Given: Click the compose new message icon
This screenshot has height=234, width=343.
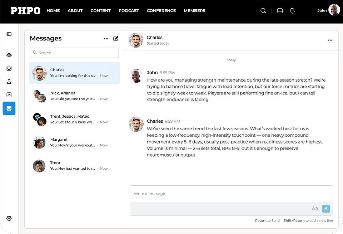Looking at the screenshot, I should pyautogui.click(x=116, y=39).
